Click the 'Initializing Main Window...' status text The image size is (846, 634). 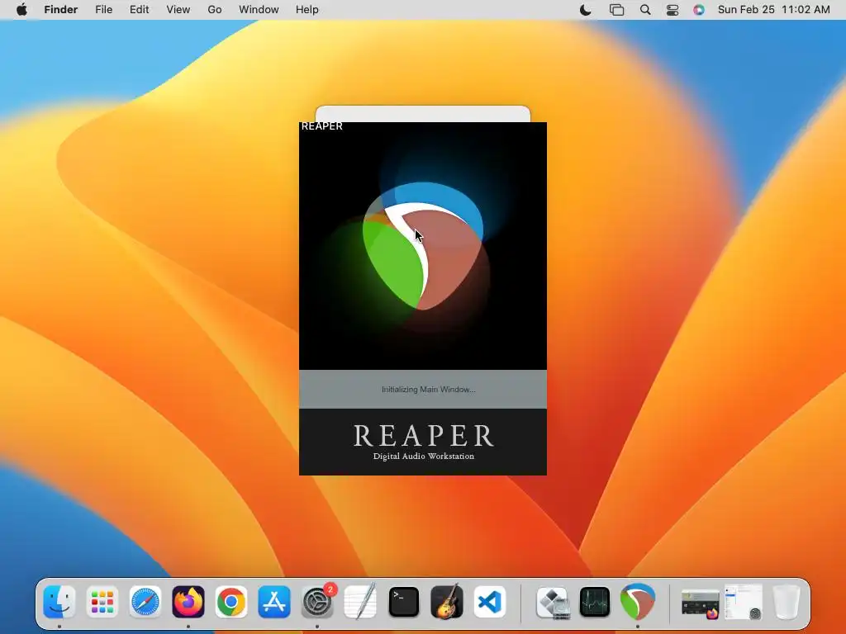pyautogui.click(x=429, y=390)
